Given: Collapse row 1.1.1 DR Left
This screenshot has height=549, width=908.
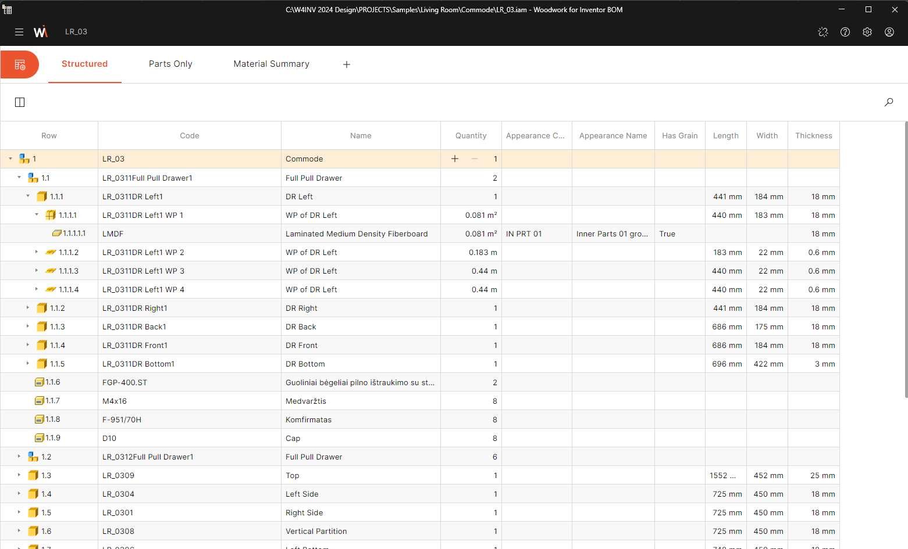Looking at the screenshot, I should [28, 196].
